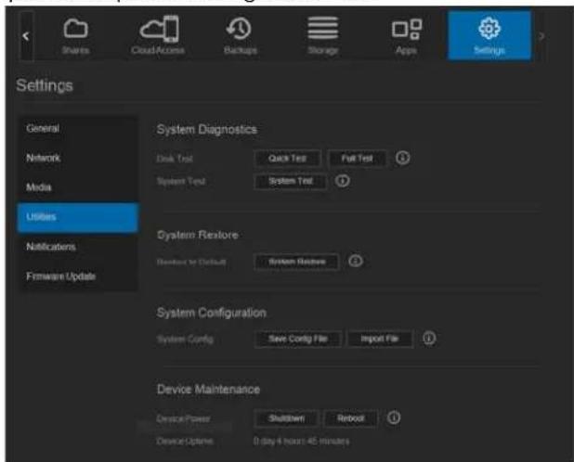Show info for Device Power
Screen dimensions: 574x462
point(394,417)
